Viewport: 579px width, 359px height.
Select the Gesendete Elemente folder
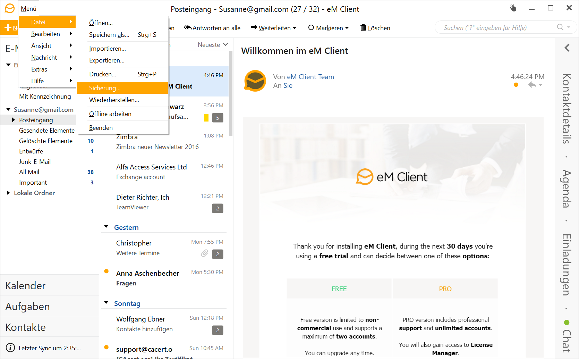[x=47, y=130]
